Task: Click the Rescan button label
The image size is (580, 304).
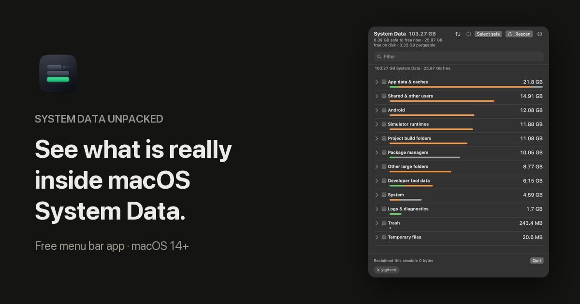Action: (x=522, y=34)
